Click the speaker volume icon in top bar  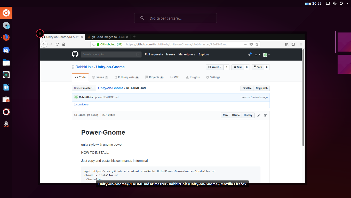coord(334,3)
